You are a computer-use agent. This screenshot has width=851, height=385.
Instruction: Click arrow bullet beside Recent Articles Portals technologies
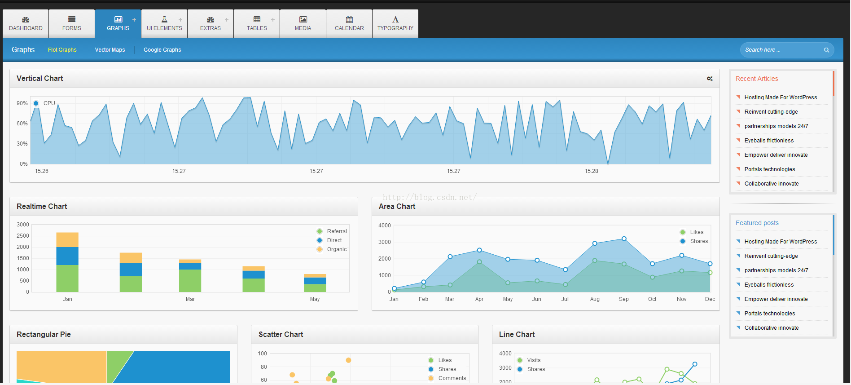coord(738,169)
